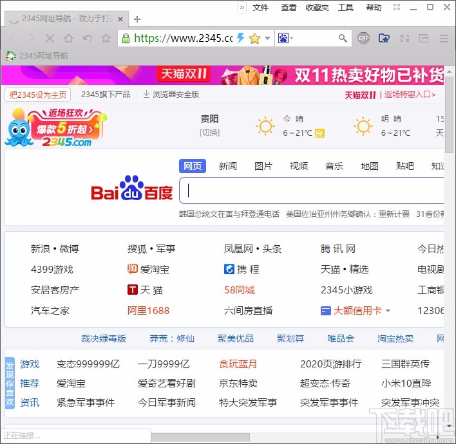Click the 游戏 category label
This screenshot has height=444, width=456.
click(30, 364)
